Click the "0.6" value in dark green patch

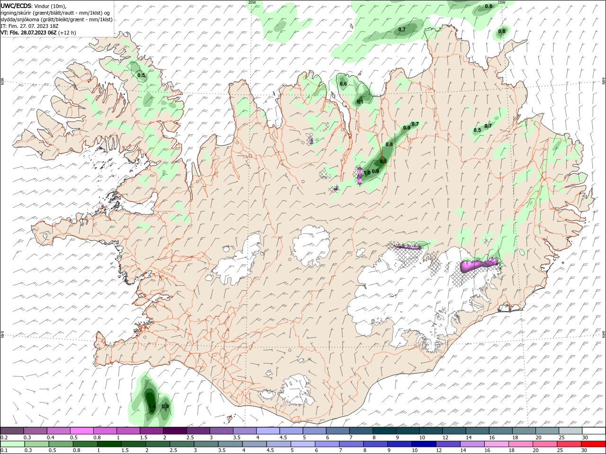pyautogui.click(x=343, y=84)
